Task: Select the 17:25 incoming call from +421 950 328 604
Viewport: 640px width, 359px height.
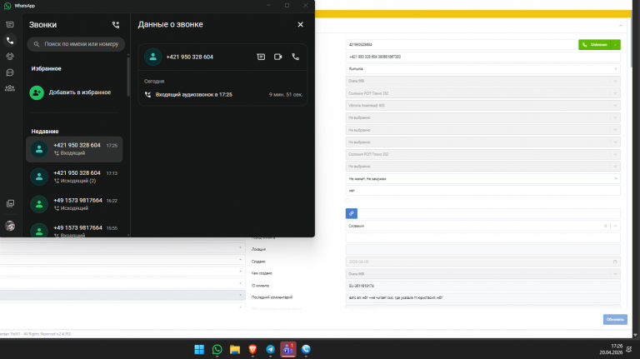Action: tap(74, 149)
